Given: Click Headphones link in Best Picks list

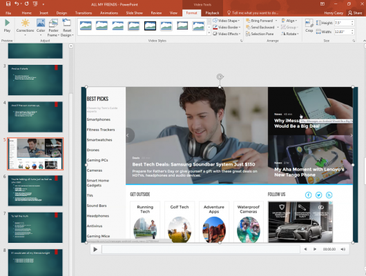Looking at the screenshot, I should tap(98, 216).
